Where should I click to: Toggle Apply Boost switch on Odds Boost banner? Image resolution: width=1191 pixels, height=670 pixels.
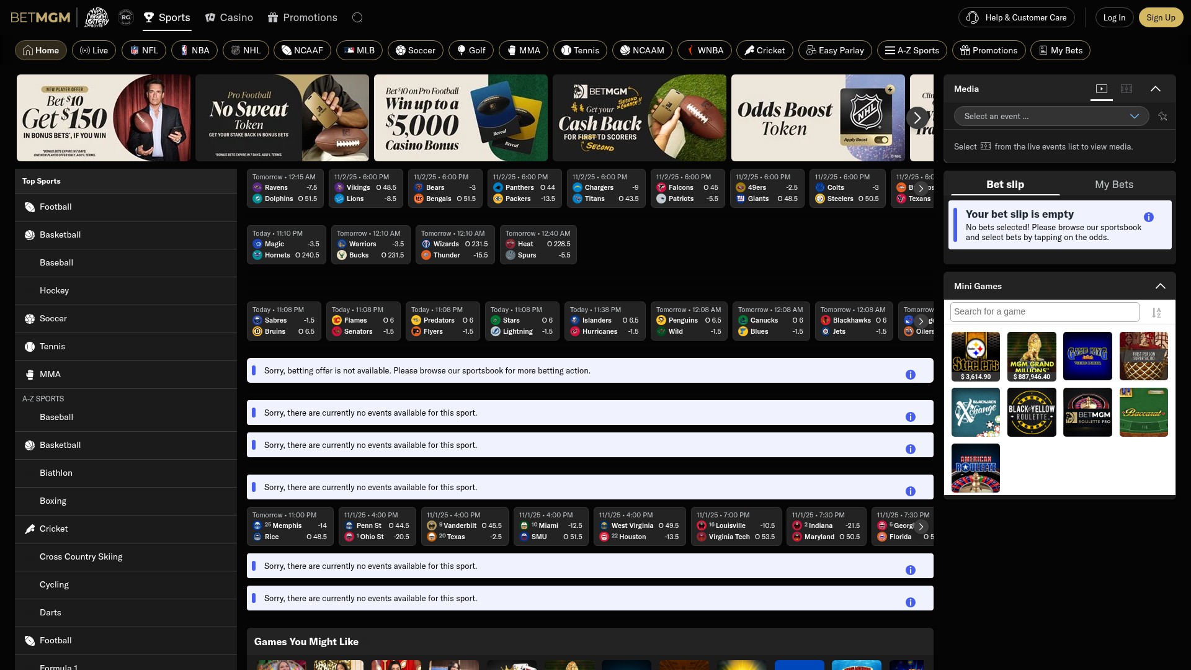click(881, 140)
